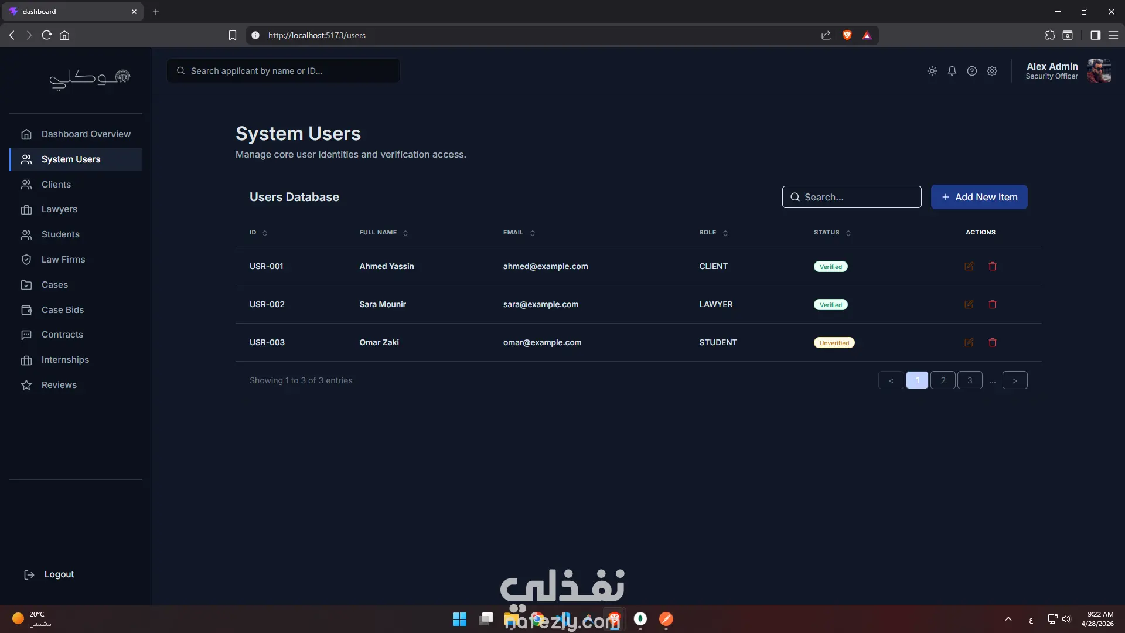Open Case Bids in the sidebar
1125x633 pixels.
[76, 310]
